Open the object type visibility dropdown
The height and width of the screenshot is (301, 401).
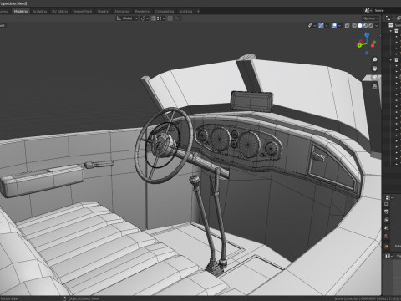[312, 25]
